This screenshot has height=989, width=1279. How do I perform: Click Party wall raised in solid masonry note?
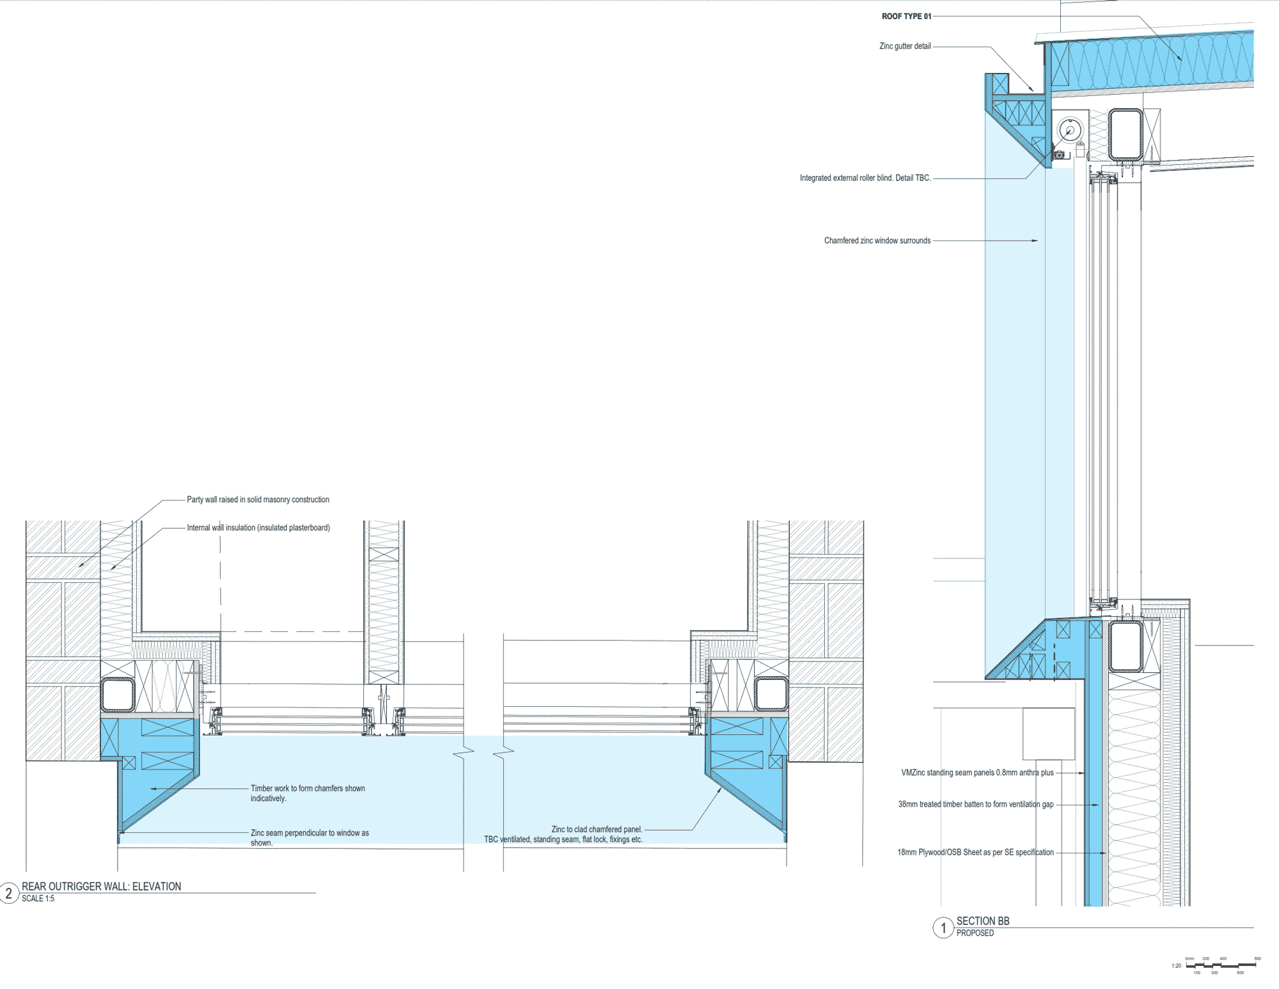258,500
